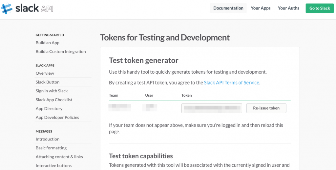Click the User column header
This screenshot has width=336, height=170.
pyautogui.click(x=149, y=95)
